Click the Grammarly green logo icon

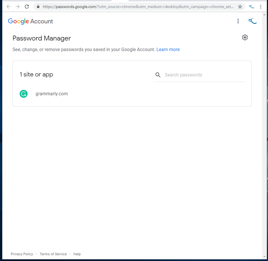(24, 94)
